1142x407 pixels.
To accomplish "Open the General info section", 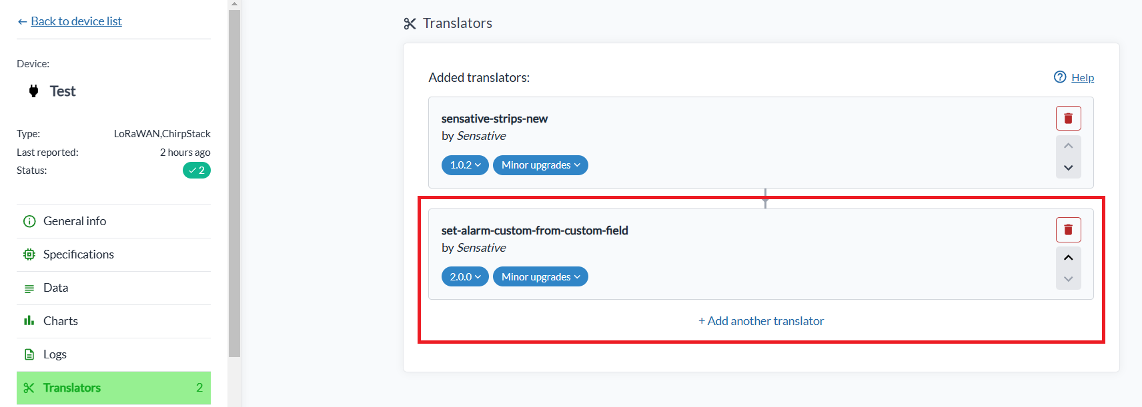I will [x=74, y=221].
